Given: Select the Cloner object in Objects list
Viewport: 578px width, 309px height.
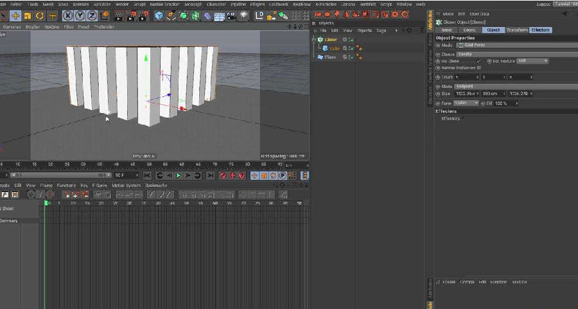Looking at the screenshot, I should coord(331,40).
